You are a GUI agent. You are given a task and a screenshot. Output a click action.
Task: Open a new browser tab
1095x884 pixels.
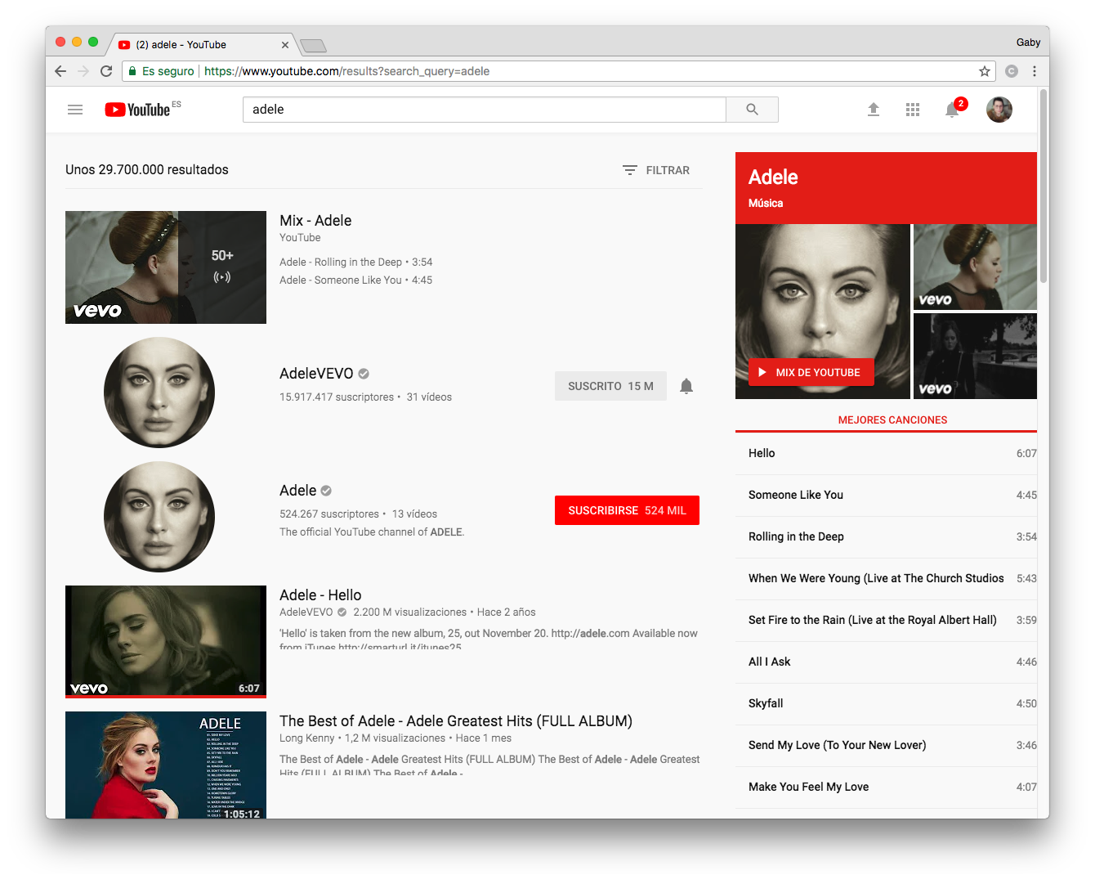[314, 45]
